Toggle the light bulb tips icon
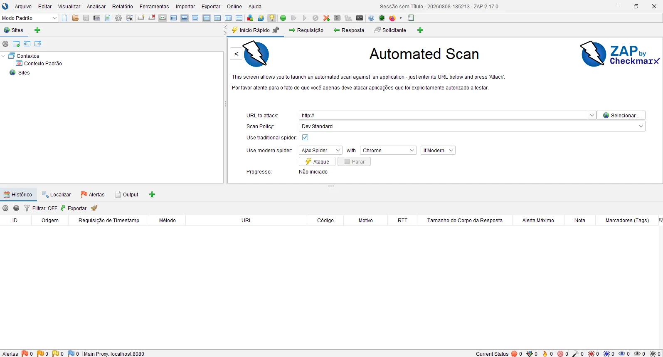The image size is (663, 357). click(272, 18)
